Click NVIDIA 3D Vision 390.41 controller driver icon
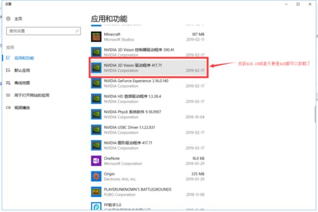The image size is (318, 212). (x=96, y=52)
